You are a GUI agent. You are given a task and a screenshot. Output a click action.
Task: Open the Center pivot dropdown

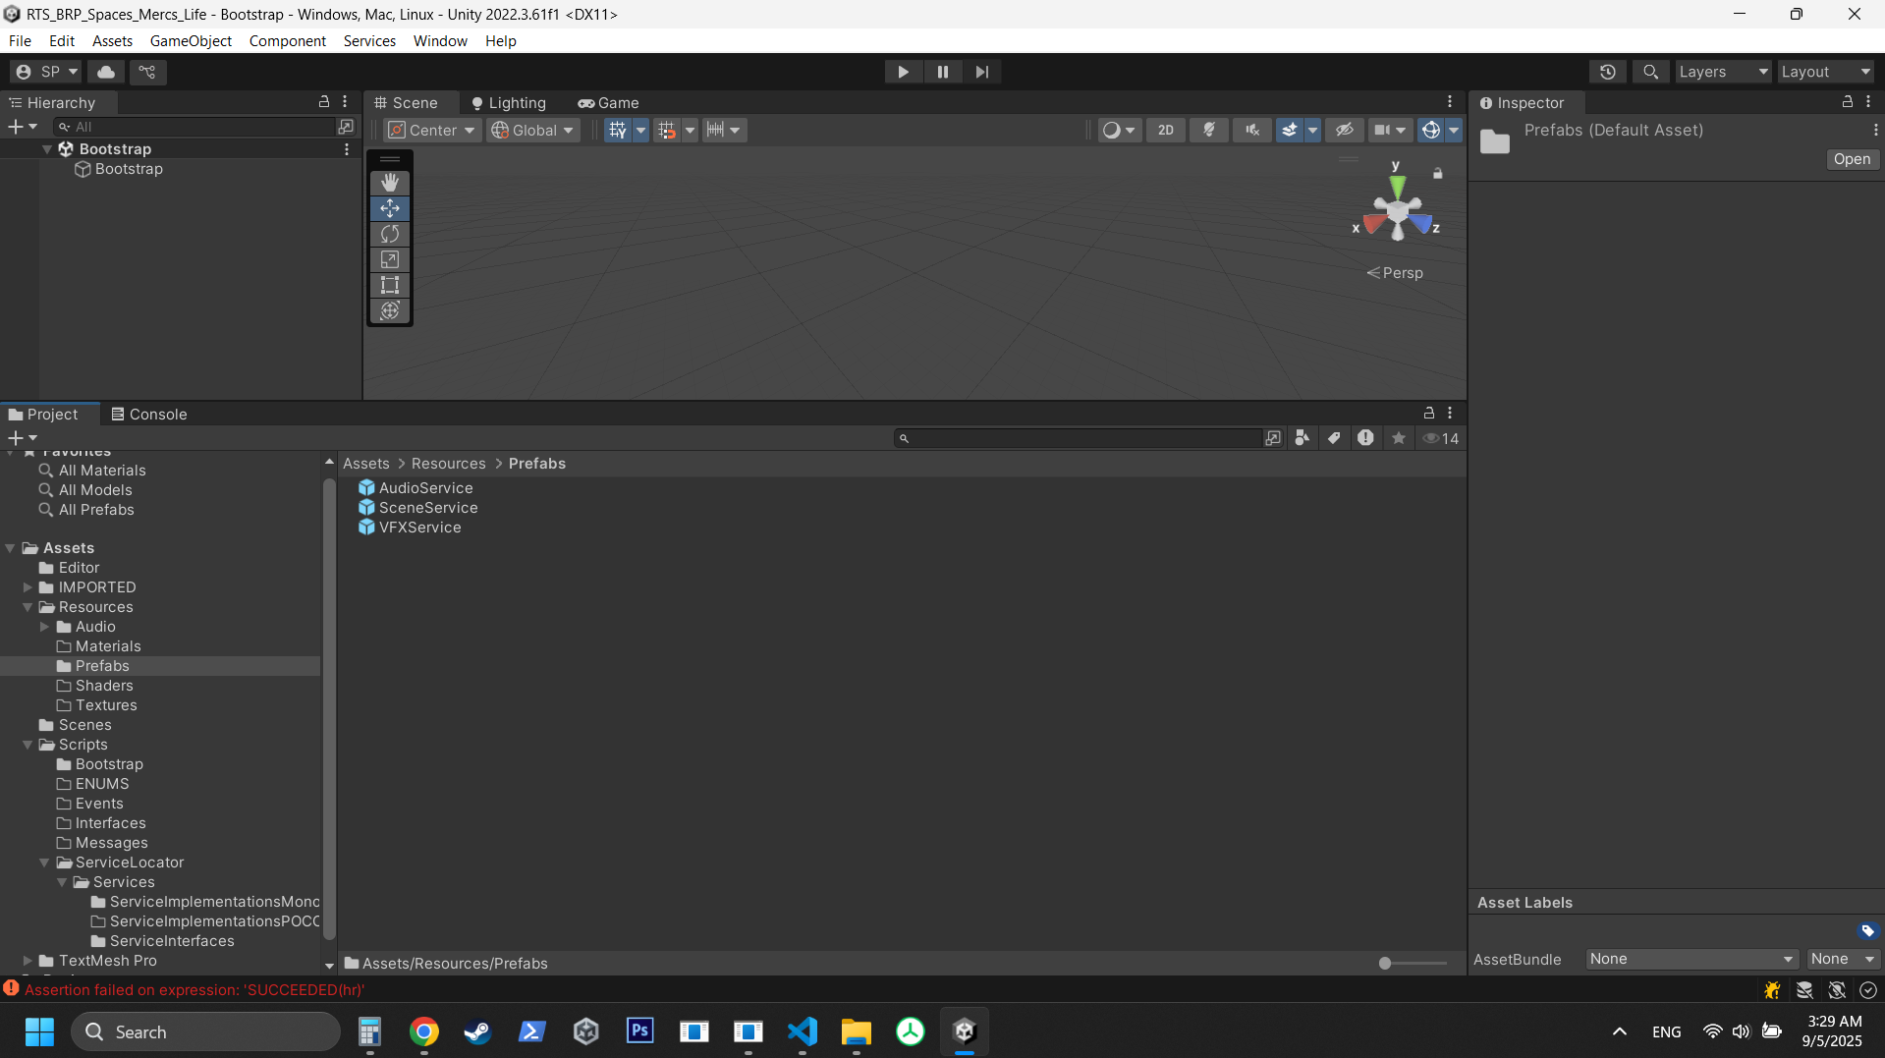tap(432, 130)
